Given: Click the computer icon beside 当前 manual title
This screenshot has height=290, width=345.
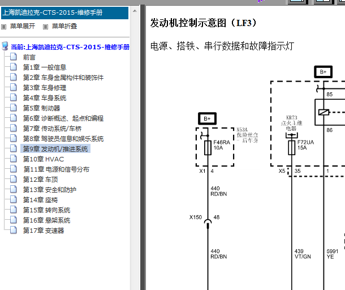Looking at the screenshot, I should pyautogui.click(x=5, y=46).
